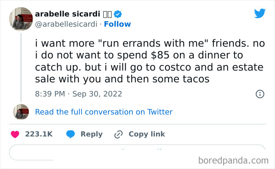
Task: Click the blue verified badge
Action: pyautogui.click(x=118, y=14)
